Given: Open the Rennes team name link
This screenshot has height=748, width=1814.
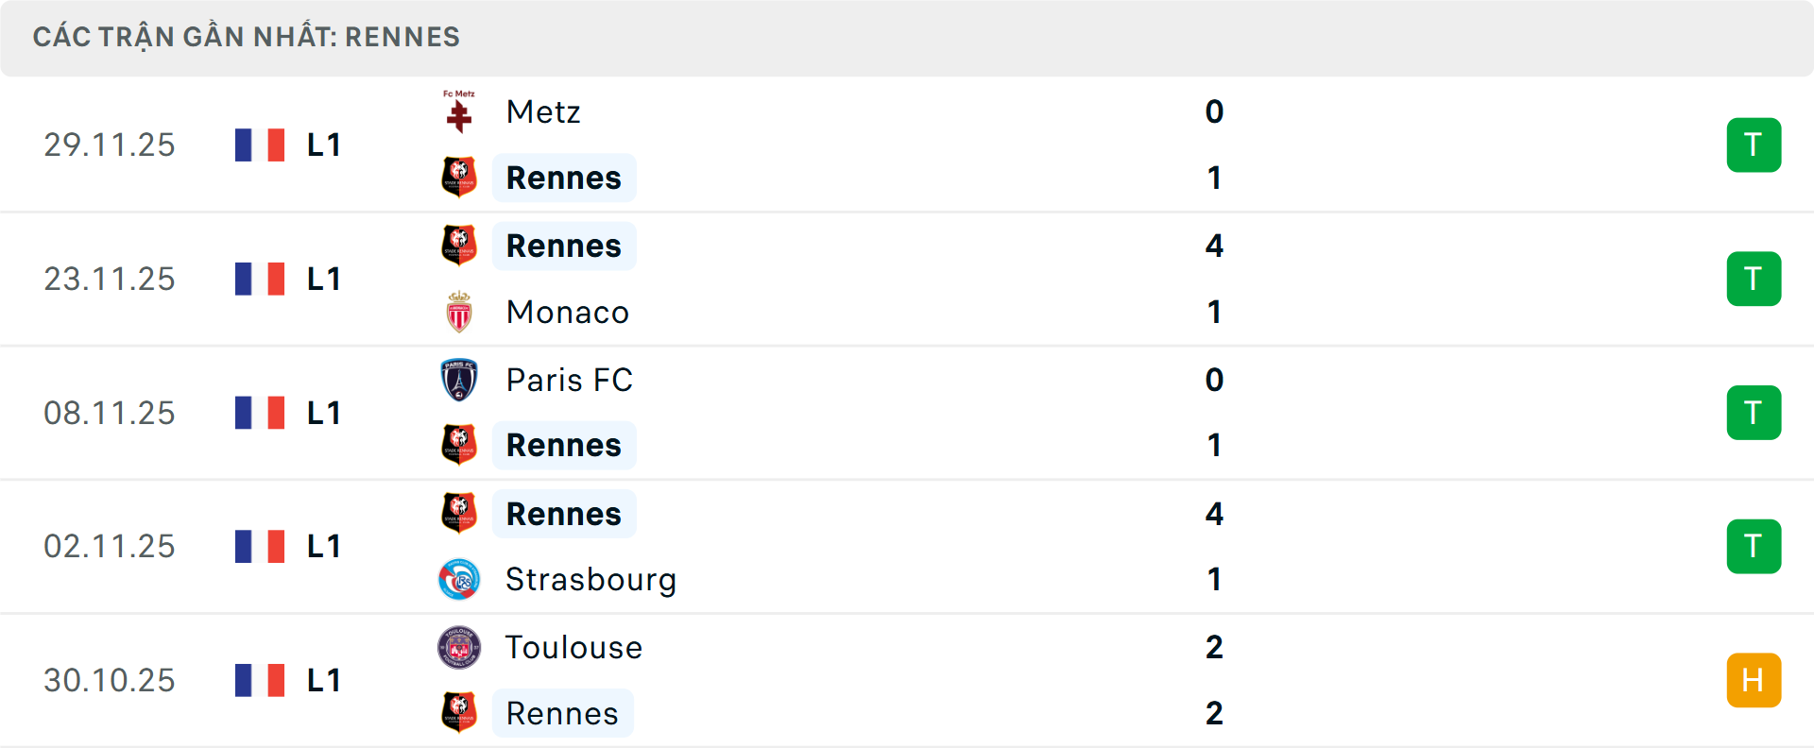Looking at the screenshot, I should [564, 177].
